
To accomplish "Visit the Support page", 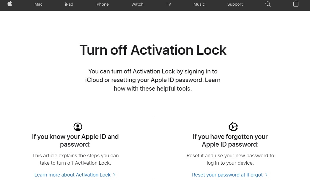I will click(x=235, y=4).
